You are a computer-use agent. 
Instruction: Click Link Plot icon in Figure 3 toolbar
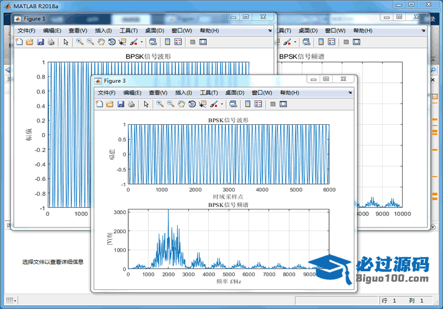tap(233, 104)
